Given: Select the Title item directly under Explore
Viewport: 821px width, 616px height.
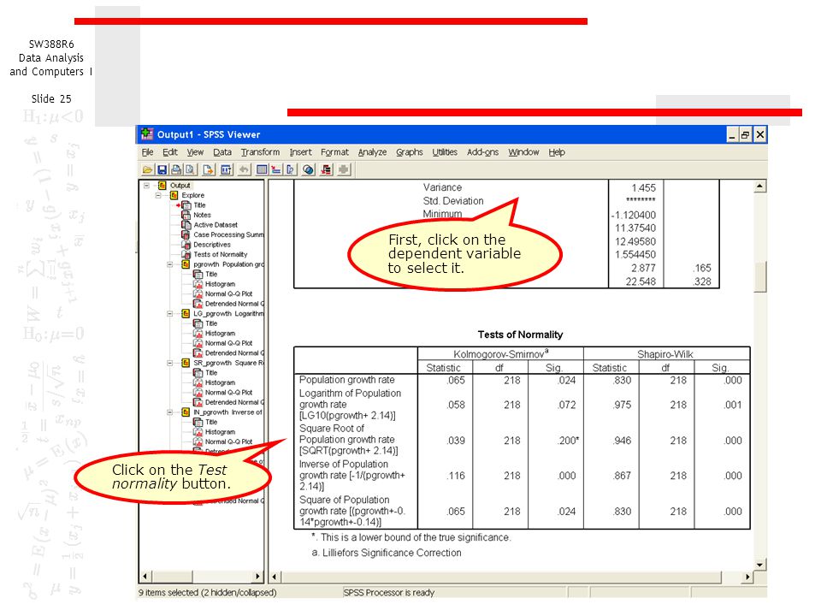Looking at the screenshot, I should (x=199, y=205).
